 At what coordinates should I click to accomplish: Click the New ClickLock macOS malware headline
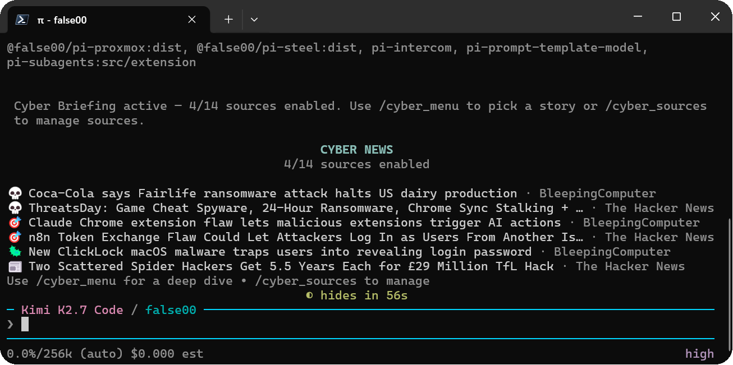(x=280, y=252)
